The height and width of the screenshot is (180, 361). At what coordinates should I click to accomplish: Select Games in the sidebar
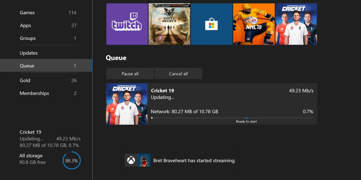[x=46, y=13]
